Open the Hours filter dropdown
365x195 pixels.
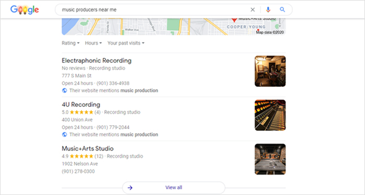click(93, 43)
